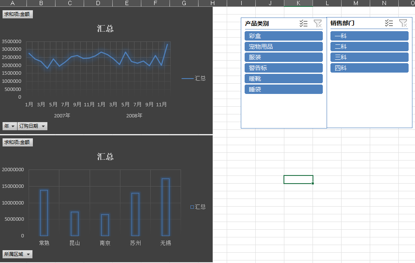
Task: Filter by 二科 sales department
Action: click(x=369, y=47)
